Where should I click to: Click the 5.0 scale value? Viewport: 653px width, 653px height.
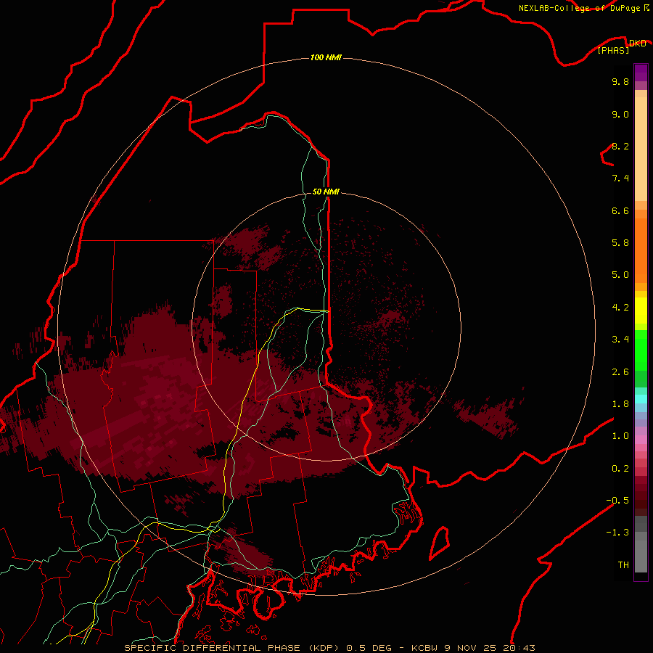pos(620,275)
